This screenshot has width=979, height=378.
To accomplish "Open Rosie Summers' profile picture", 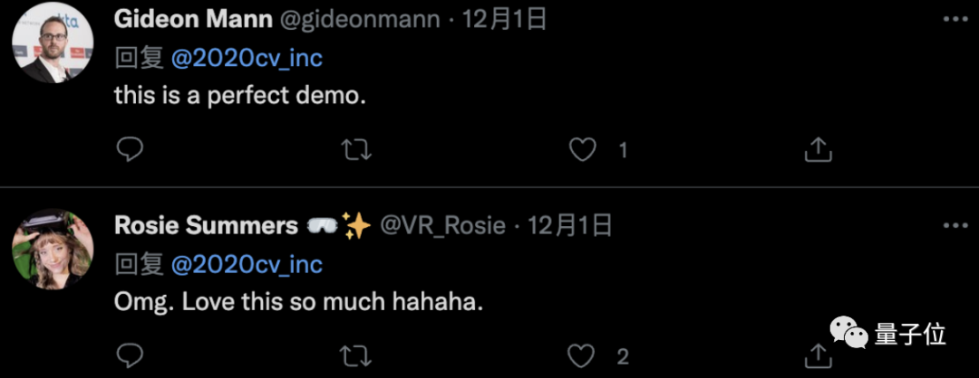I will [53, 249].
